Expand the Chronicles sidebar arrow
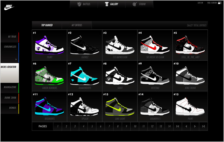 (16, 59)
